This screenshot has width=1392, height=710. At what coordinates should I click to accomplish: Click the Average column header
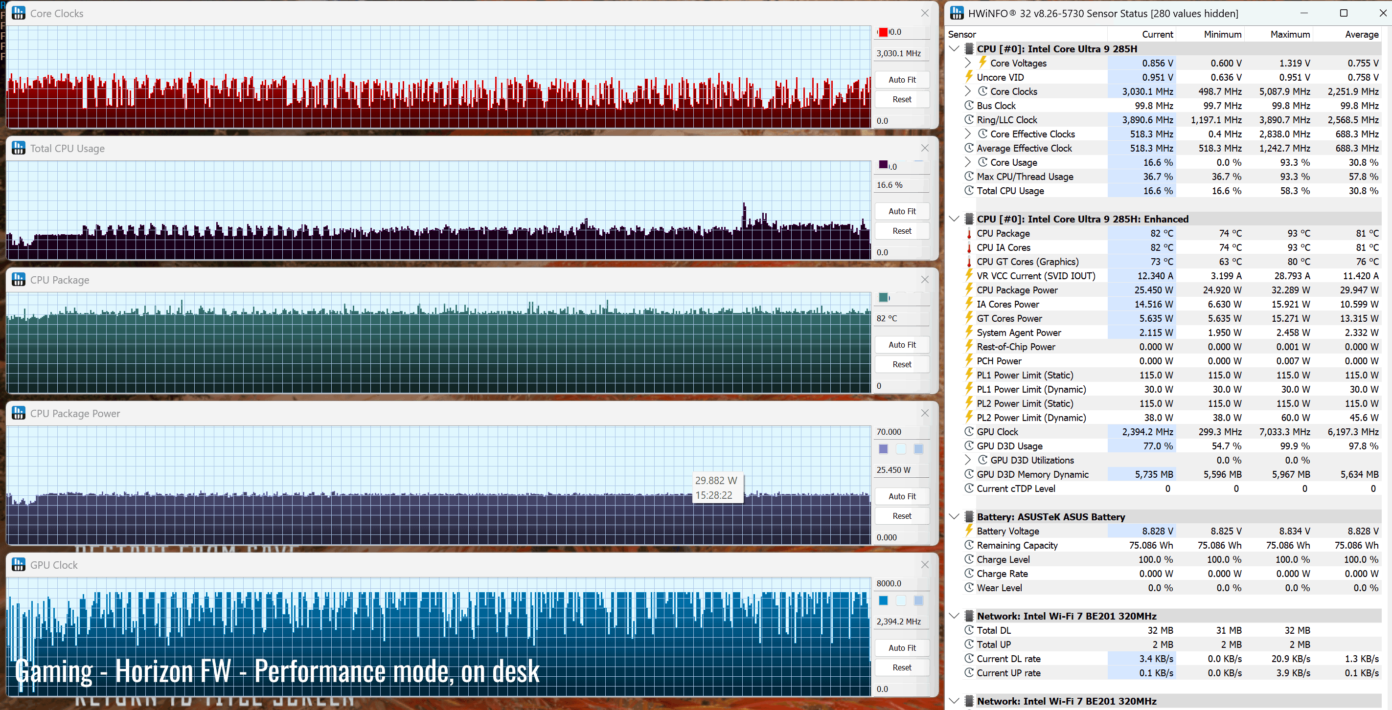pos(1361,34)
